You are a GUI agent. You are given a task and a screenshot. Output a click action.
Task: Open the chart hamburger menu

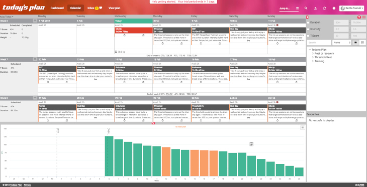point(303,127)
